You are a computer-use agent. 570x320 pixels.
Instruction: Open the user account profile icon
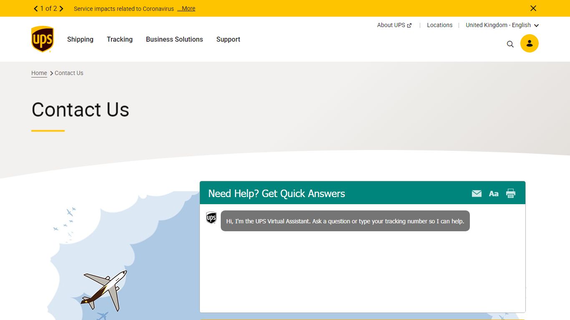(530, 43)
